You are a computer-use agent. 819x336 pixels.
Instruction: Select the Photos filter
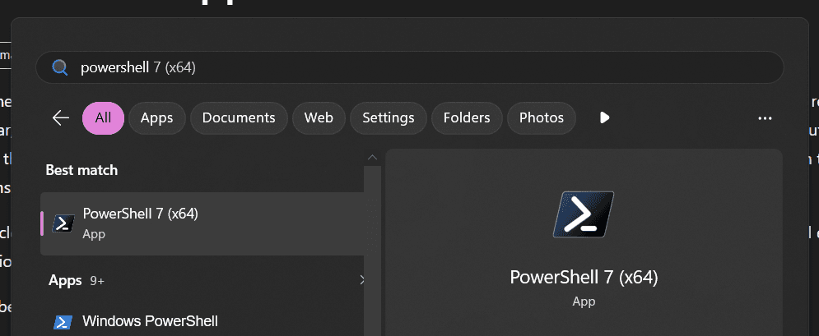(541, 117)
